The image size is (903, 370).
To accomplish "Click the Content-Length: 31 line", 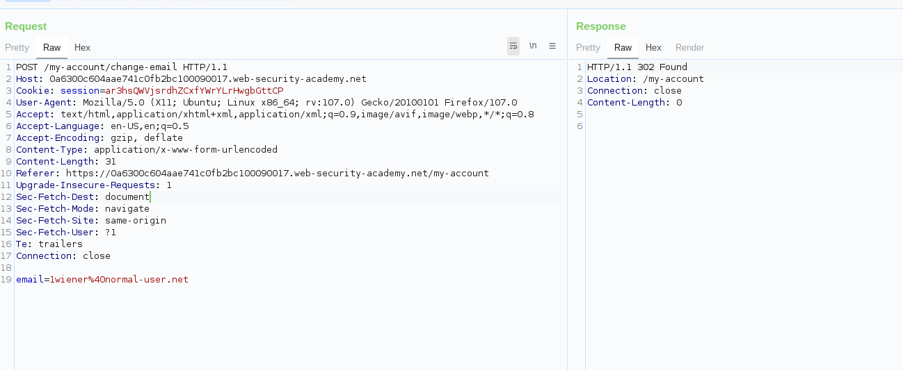I will point(66,161).
